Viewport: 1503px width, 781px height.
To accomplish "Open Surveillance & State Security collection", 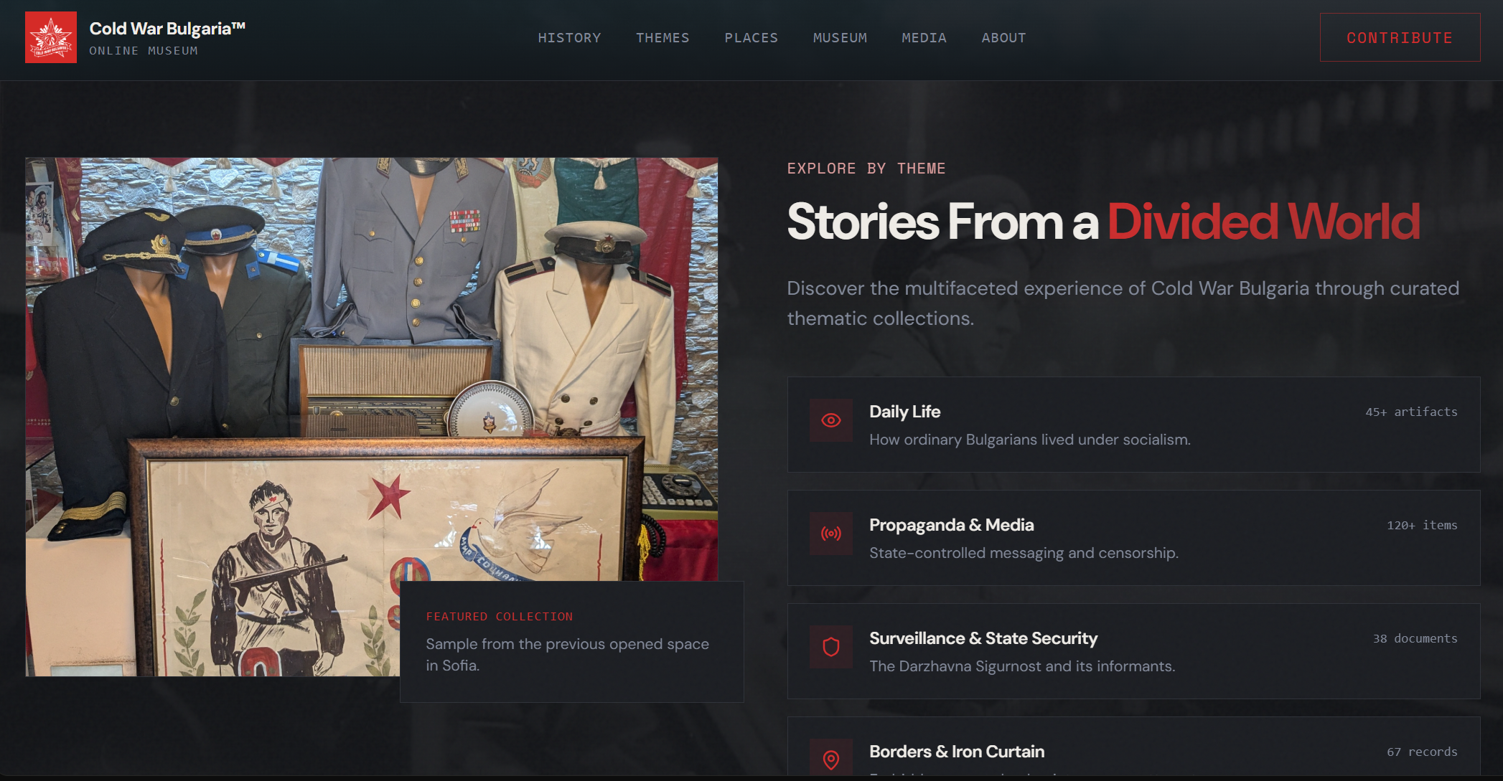I will (x=1133, y=651).
